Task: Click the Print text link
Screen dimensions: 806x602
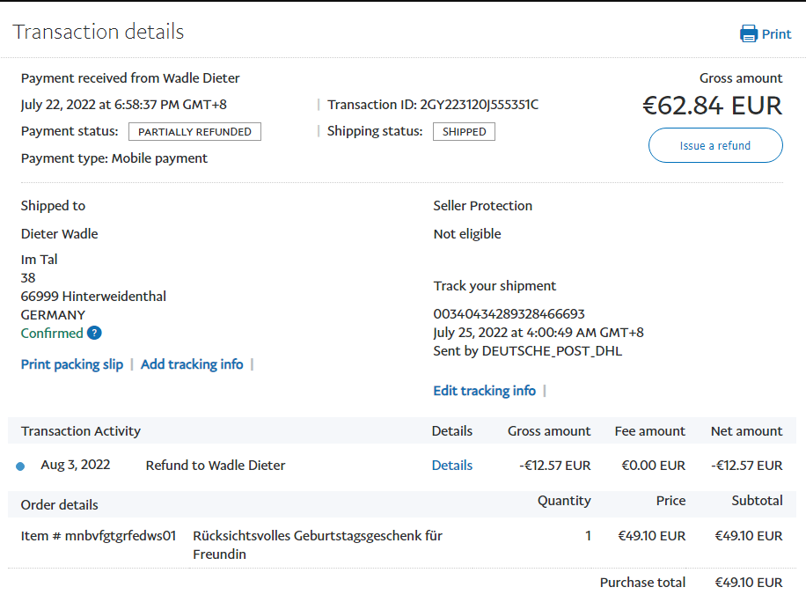Action: (x=776, y=34)
